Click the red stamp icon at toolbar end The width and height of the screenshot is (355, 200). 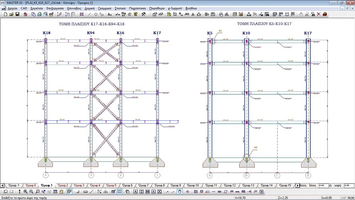(325, 14)
